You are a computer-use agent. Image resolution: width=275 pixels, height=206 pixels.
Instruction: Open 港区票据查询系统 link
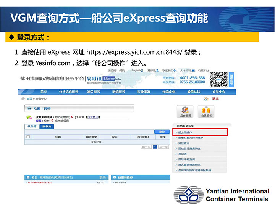(189, 165)
